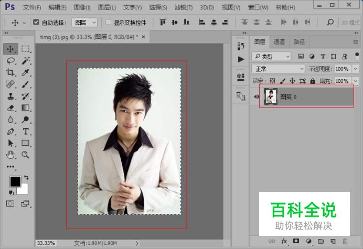
Task: Select the Lasso tool
Action: tap(10, 61)
